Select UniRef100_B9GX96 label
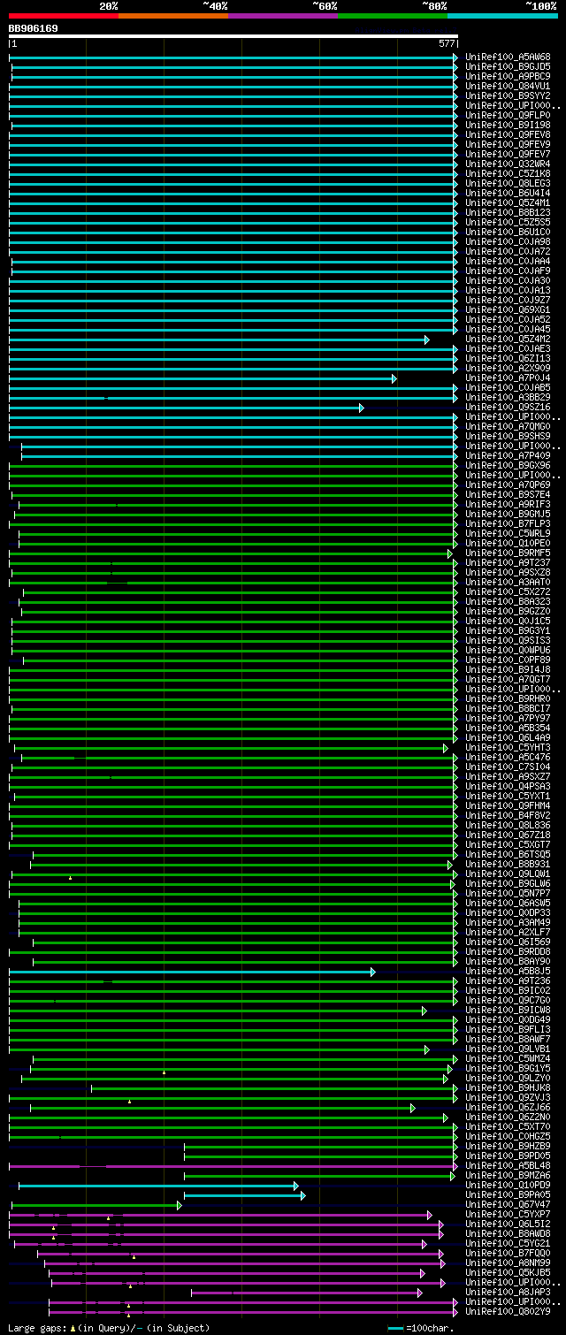Screen dimensions: 566x1335 click(x=508, y=465)
